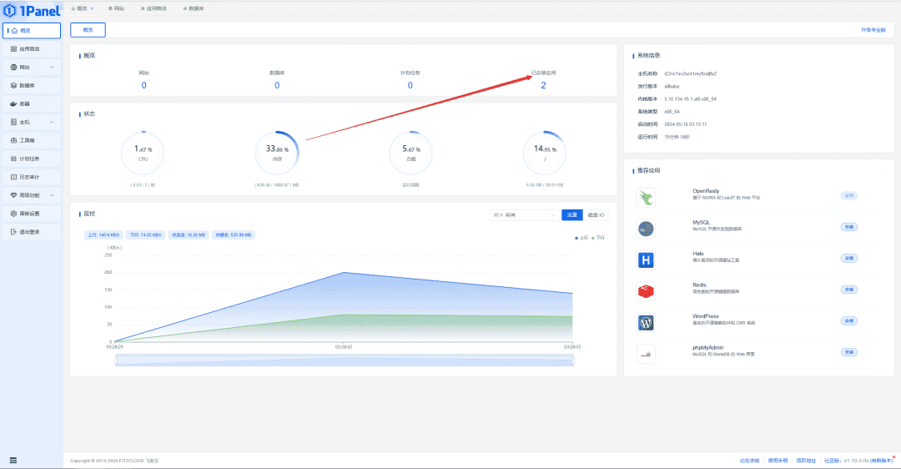Close the 概览 top tab
The image size is (901, 469).
[x=92, y=8]
